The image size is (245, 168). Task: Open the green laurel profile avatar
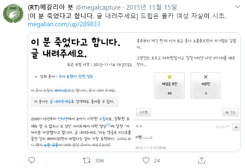[x=13, y=13]
